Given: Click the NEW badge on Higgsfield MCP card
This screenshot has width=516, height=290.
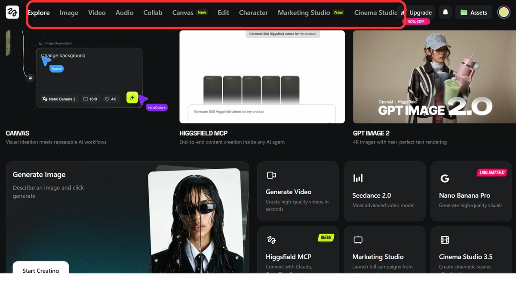Looking at the screenshot, I should pos(326,237).
